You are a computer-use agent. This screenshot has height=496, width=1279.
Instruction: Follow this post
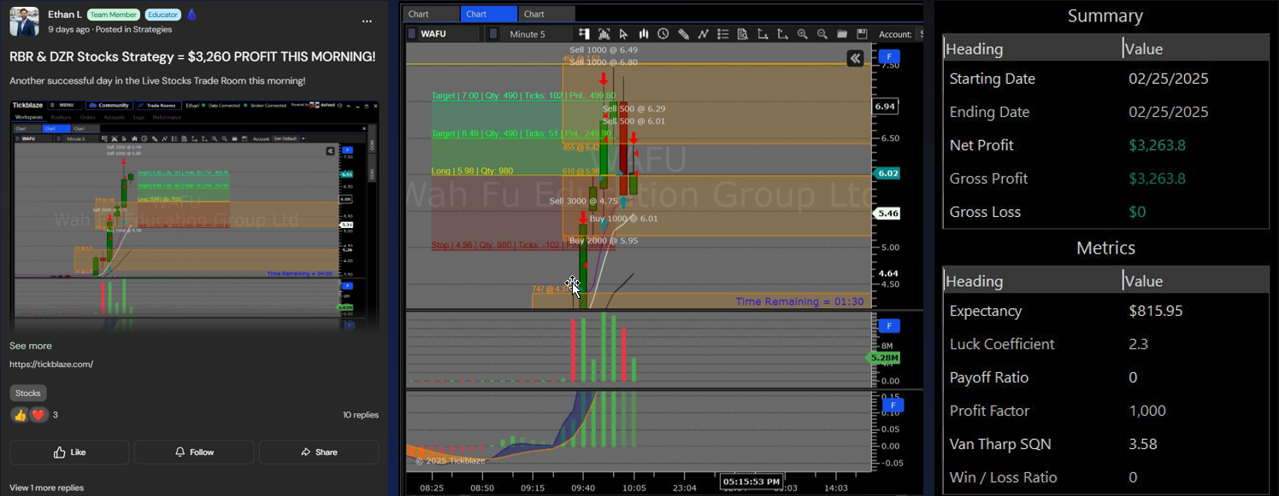194,452
